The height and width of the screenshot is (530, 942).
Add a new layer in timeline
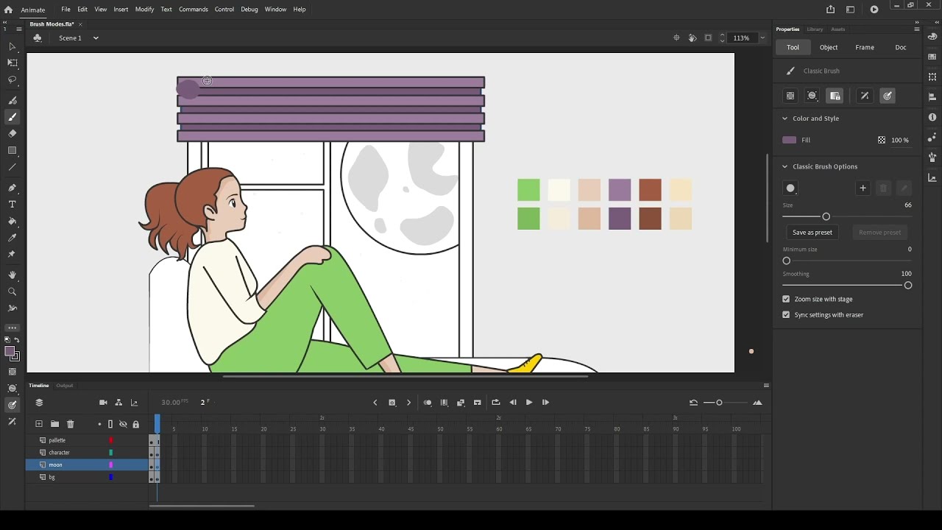tap(39, 424)
